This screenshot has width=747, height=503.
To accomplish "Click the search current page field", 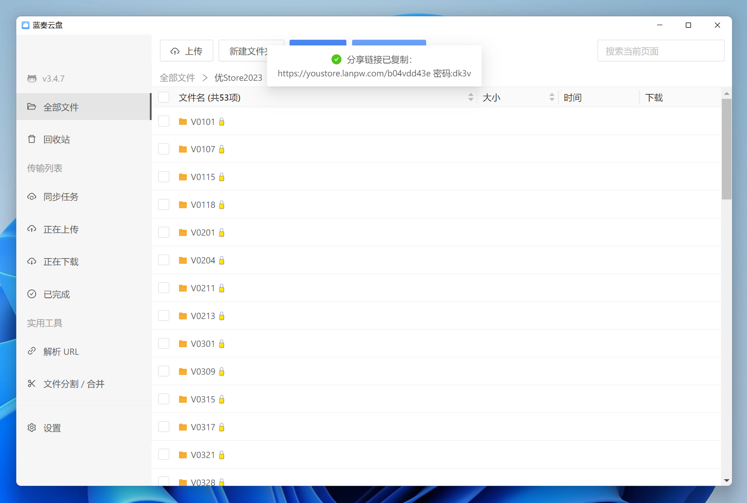I will pyautogui.click(x=661, y=51).
